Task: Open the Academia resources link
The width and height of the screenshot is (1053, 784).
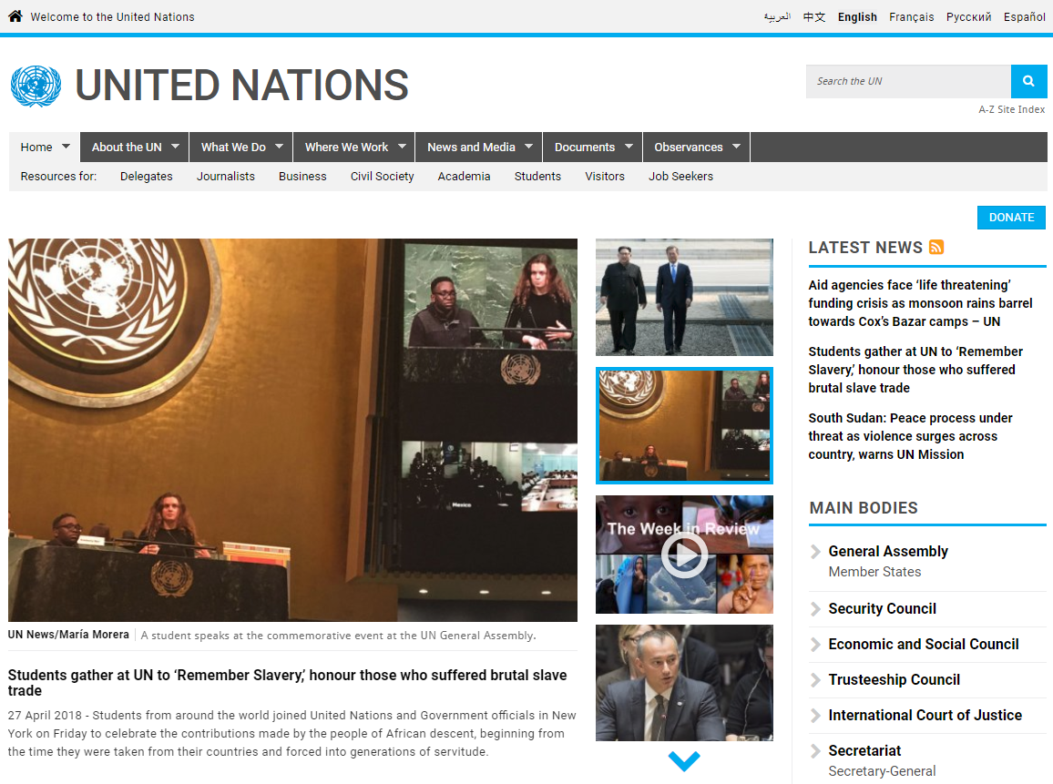Action: click(464, 176)
